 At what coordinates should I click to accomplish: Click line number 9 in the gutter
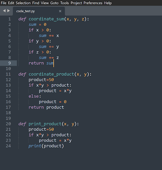[x=10, y=63]
